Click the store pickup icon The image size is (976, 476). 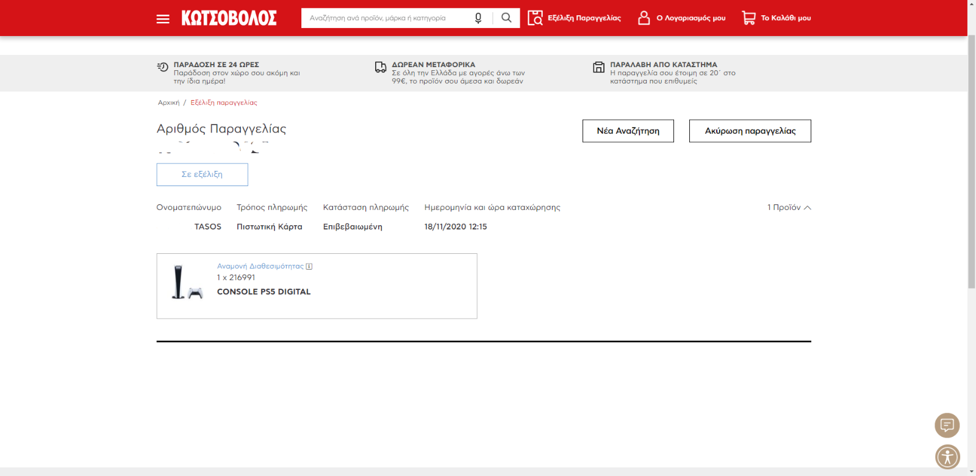coord(599,67)
